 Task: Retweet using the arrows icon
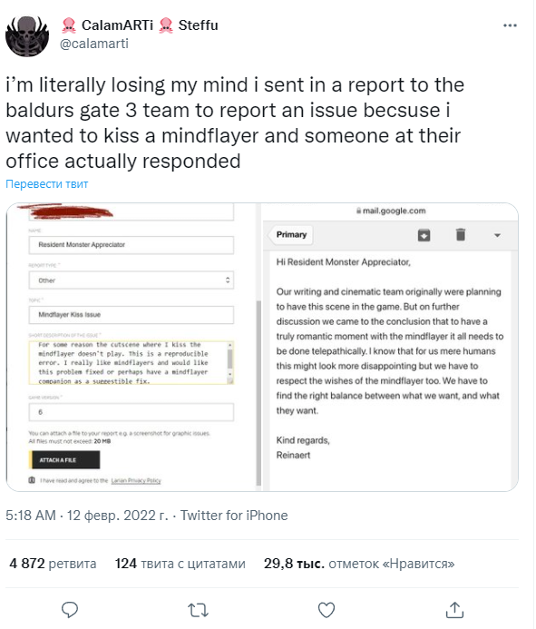198,610
